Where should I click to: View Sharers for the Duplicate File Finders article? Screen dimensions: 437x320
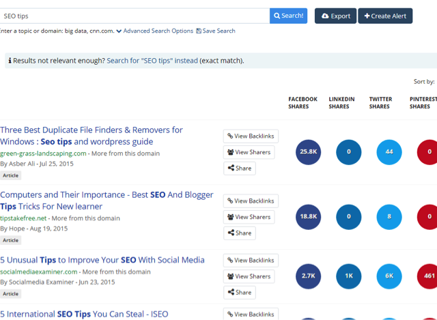click(249, 152)
